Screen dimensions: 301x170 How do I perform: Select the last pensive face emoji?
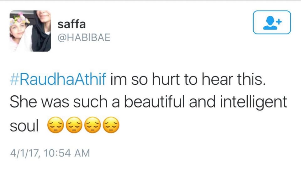[111, 125]
